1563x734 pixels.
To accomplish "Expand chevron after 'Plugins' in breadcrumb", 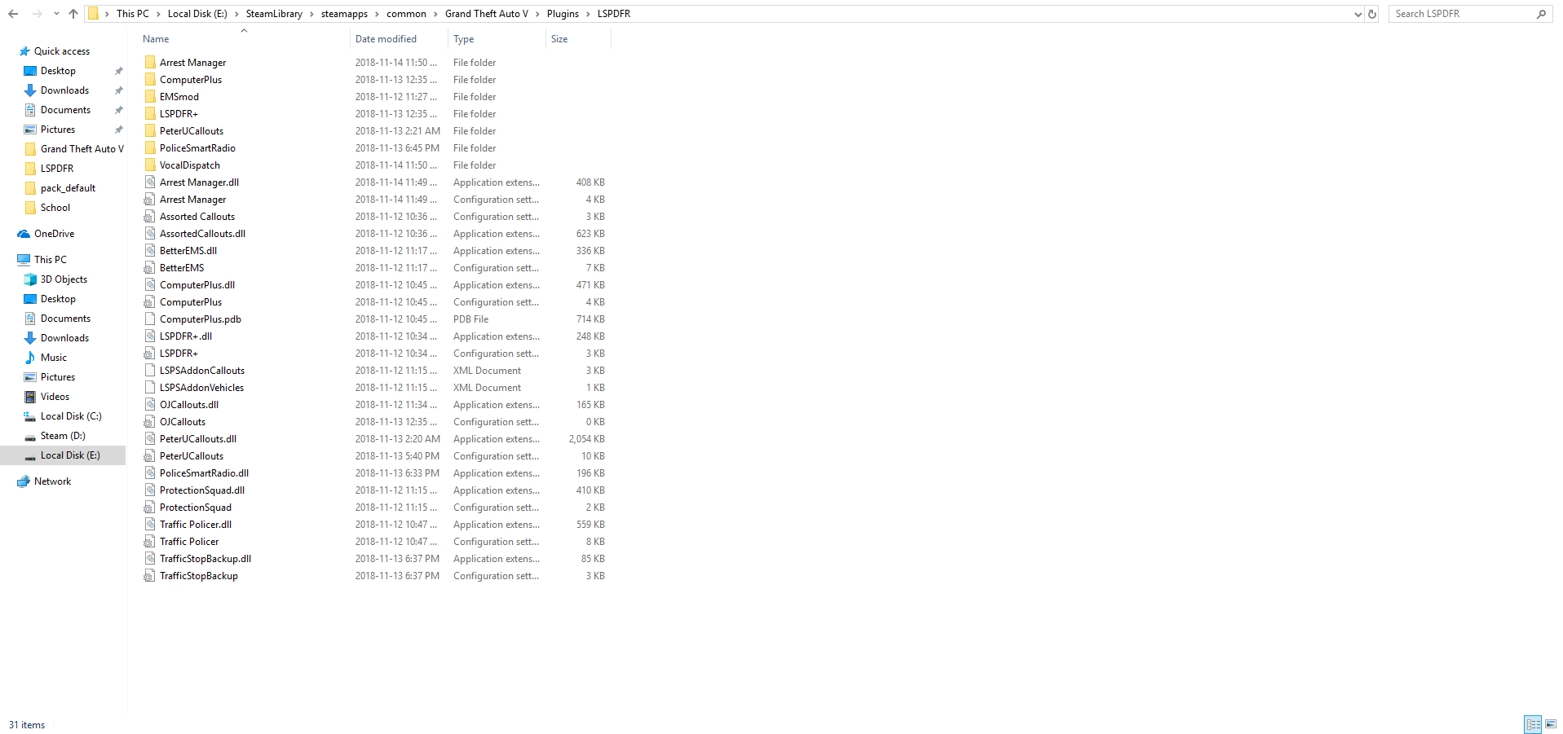I will tap(588, 14).
